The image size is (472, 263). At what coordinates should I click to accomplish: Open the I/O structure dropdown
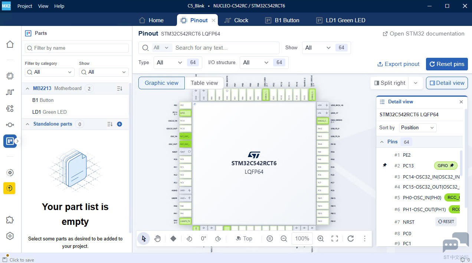pos(256,63)
